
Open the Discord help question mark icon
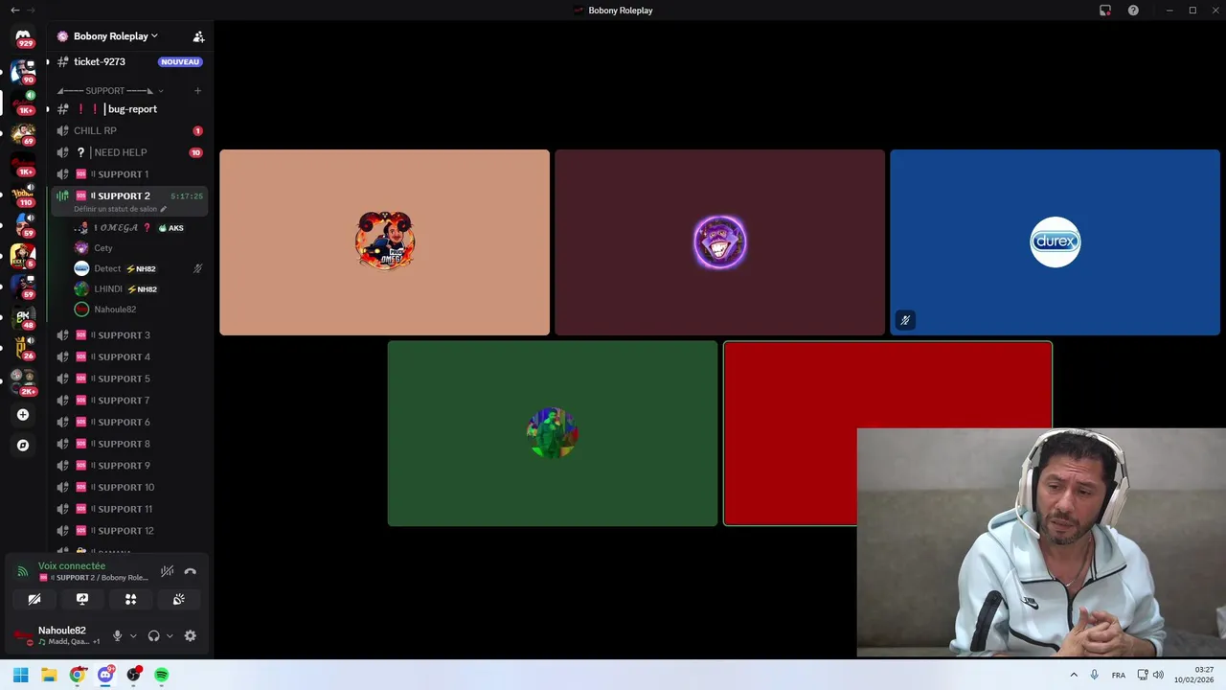(1133, 11)
